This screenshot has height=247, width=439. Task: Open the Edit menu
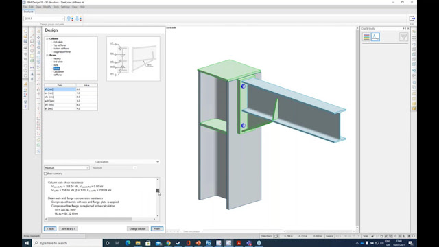pyautogui.click(x=31, y=7)
